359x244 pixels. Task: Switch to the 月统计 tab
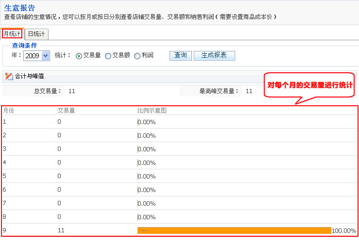tap(12, 34)
